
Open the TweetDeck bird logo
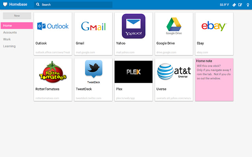tap(94, 72)
